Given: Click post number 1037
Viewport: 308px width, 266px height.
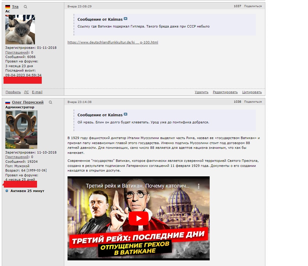Looking at the screenshot, I should pos(237,6).
